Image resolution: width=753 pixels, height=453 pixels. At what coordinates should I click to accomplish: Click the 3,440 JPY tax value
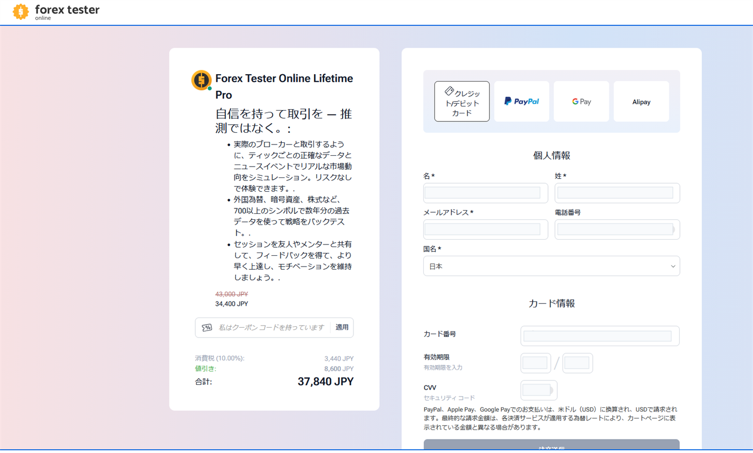tap(339, 358)
